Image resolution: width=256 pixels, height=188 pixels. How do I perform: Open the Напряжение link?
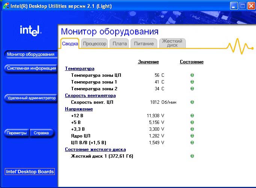coord(79,109)
